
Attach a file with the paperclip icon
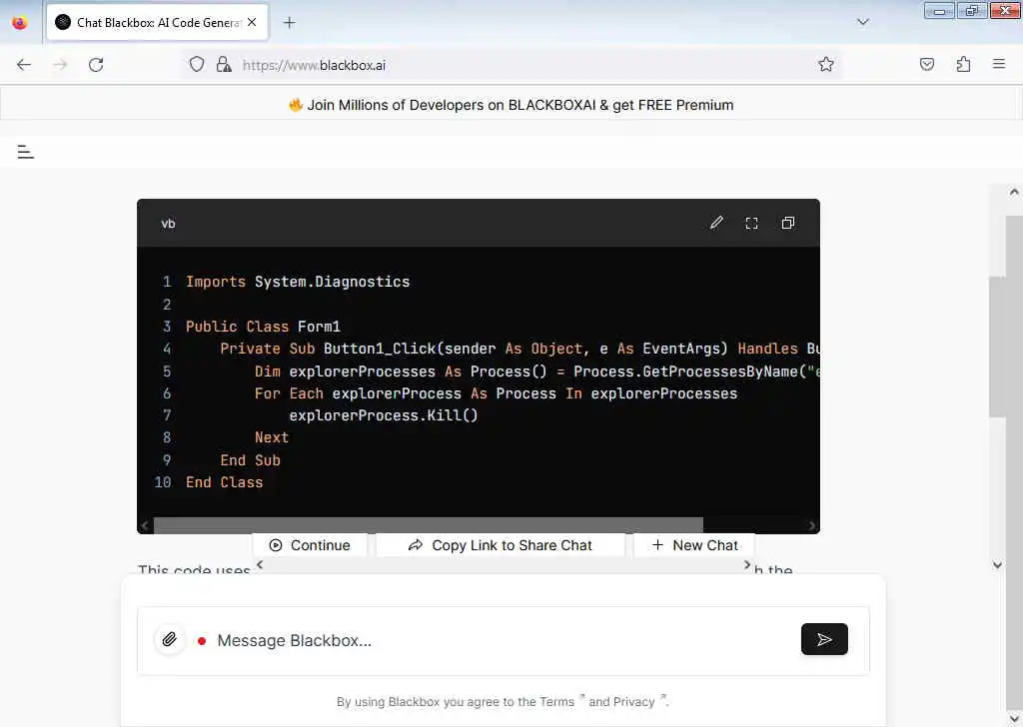coord(170,640)
